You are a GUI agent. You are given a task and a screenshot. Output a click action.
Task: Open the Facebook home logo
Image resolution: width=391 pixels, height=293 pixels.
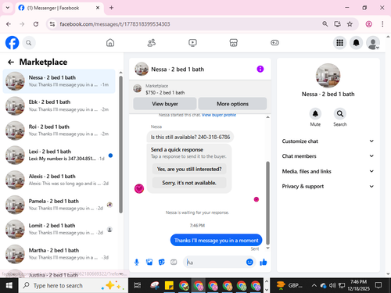tap(13, 43)
